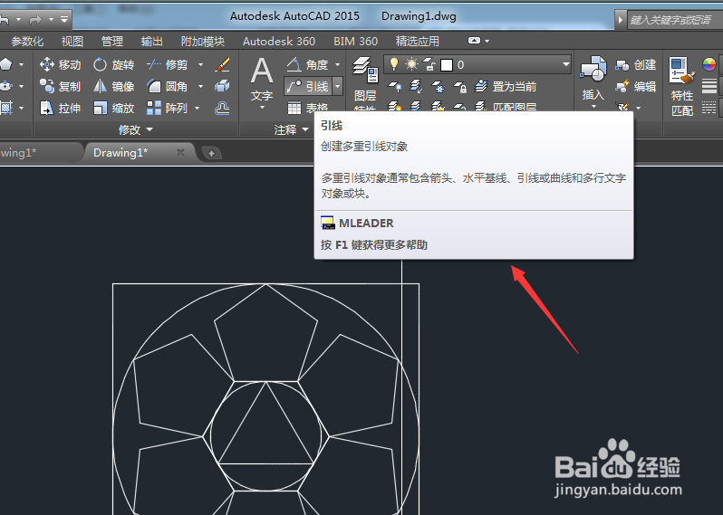Click 置为当前 (Make Current) layer button

tap(506, 86)
